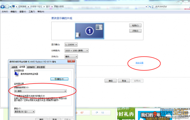The image size is (190, 120).
Task: Open the 编辑(E) menu
Action: pyautogui.click(x=14, y=12)
